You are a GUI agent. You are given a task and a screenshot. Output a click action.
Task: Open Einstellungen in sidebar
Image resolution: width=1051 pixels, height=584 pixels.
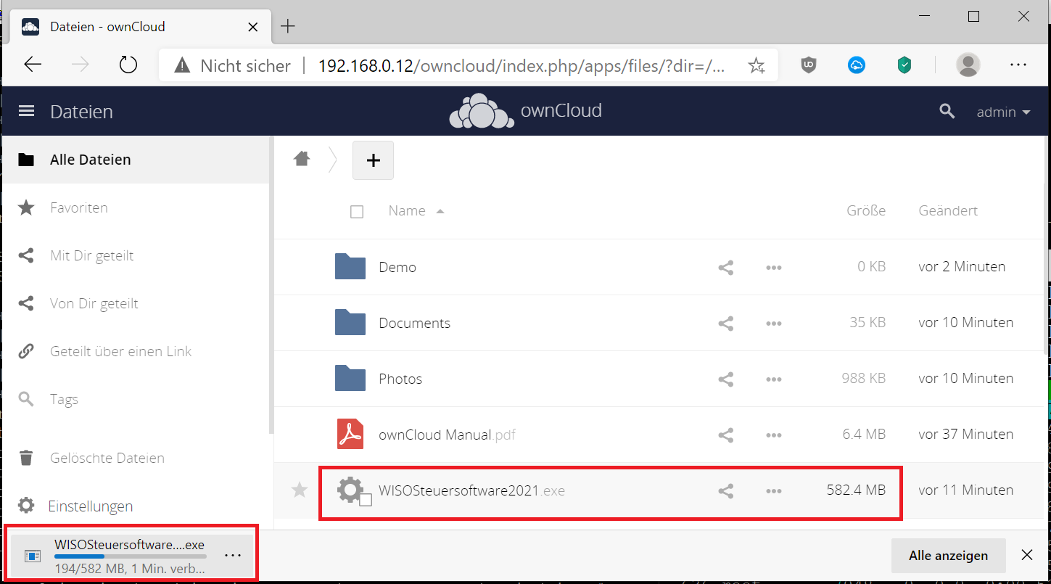136,506
